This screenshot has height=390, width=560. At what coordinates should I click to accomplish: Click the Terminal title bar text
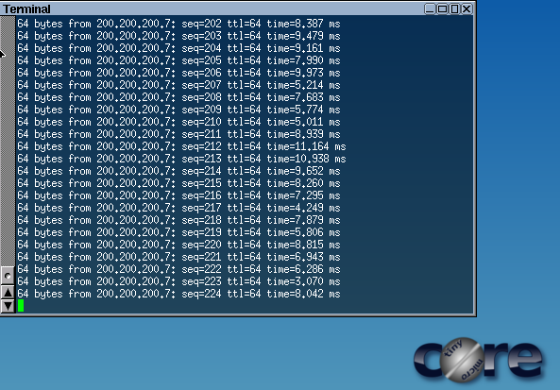(x=26, y=8)
